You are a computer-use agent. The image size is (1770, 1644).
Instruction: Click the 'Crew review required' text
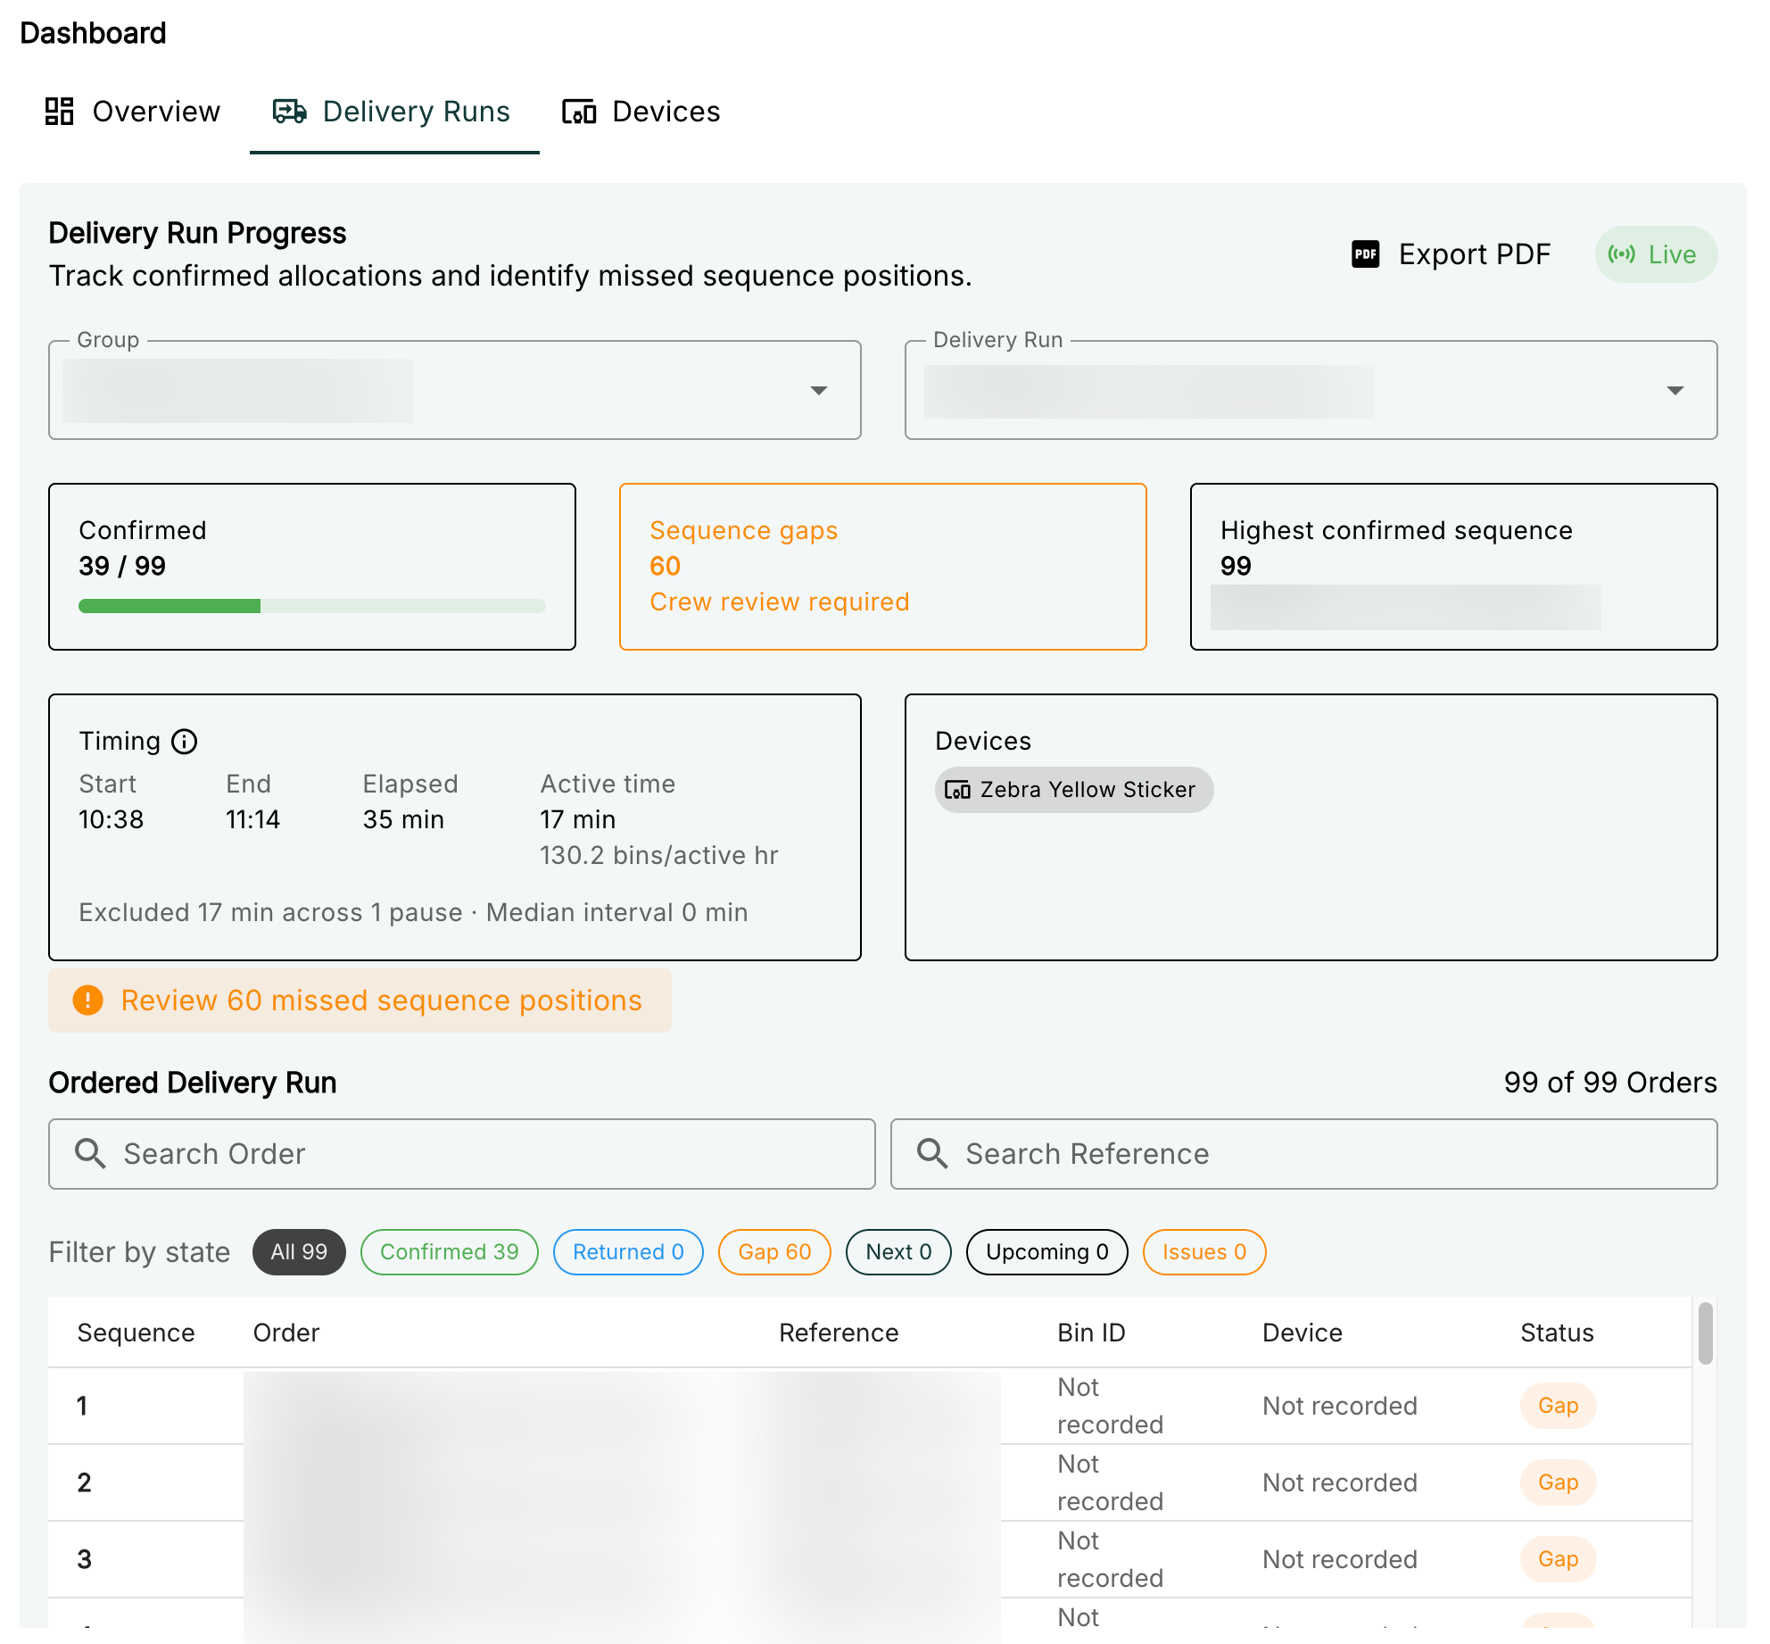coord(780,602)
